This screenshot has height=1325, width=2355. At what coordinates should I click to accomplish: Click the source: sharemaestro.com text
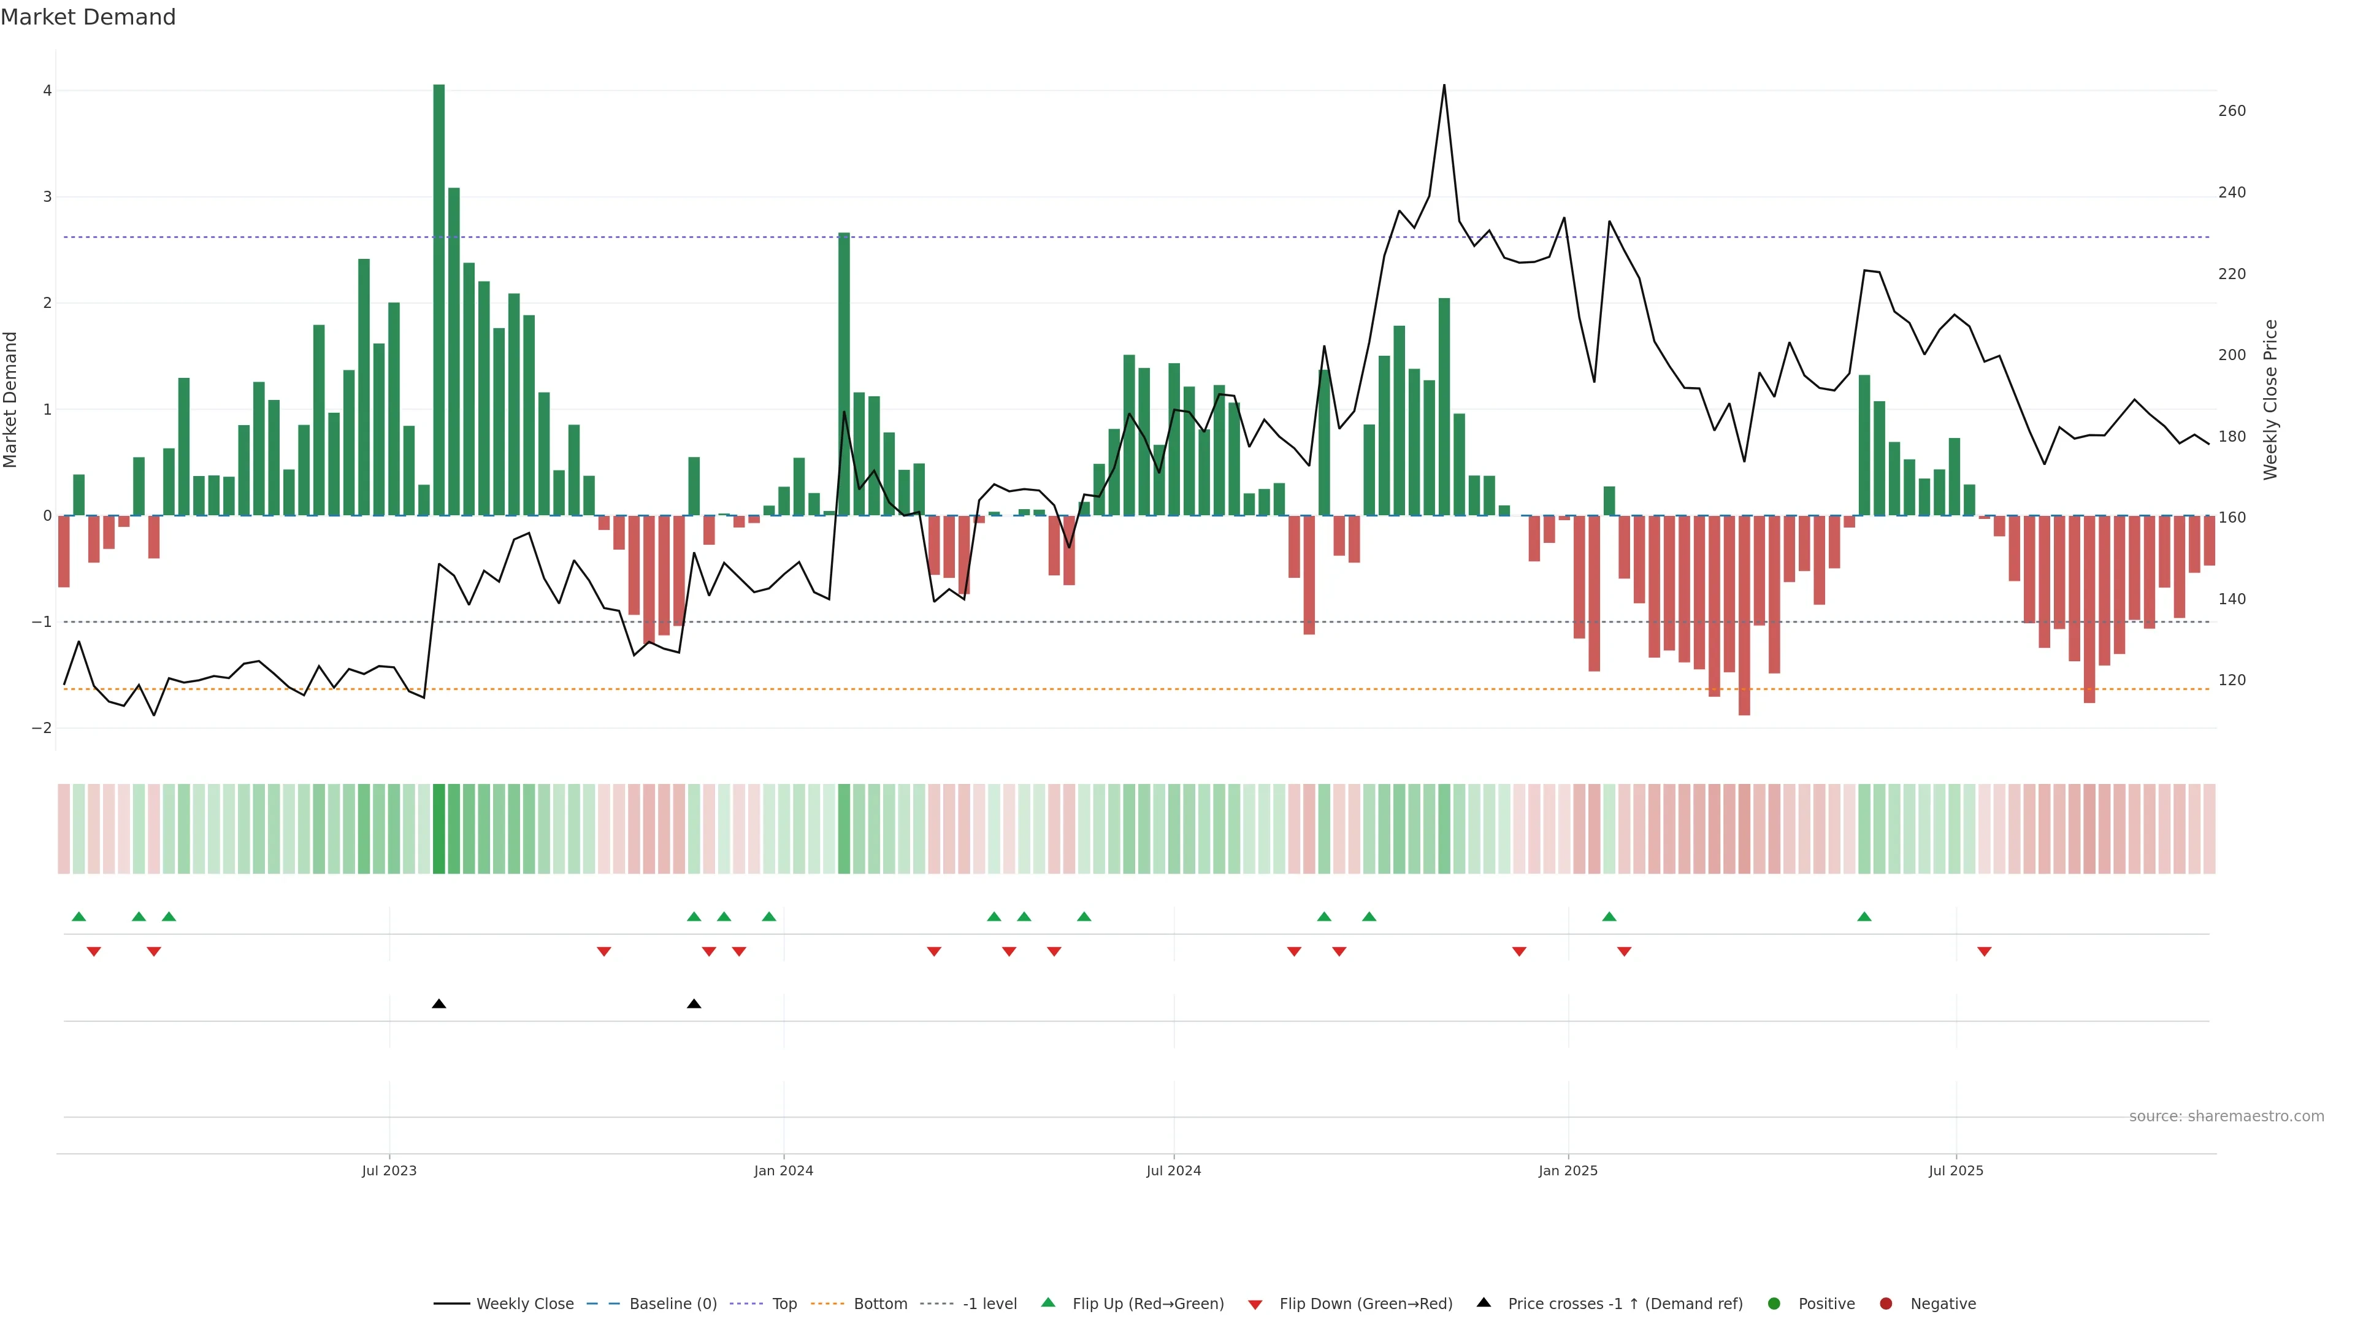[x=2226, y=1116]
